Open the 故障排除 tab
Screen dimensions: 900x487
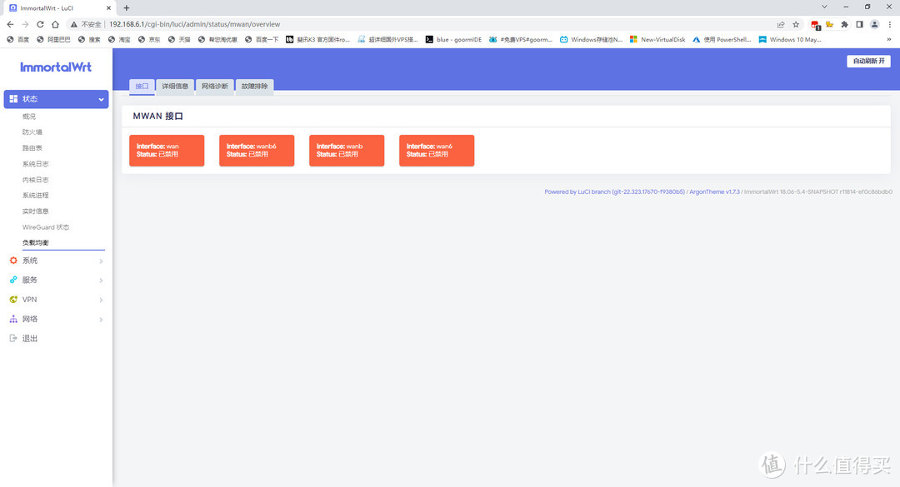255,86
